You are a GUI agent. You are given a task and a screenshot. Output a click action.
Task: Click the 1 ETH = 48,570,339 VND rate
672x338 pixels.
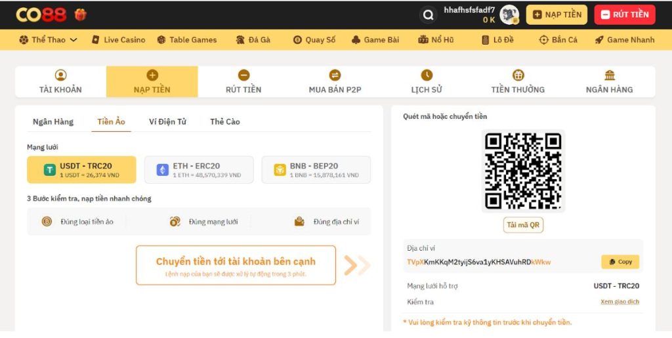(x=207, y=175)
